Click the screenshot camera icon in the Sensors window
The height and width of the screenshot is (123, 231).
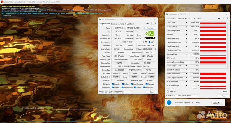pyautogui.click(x=219, y=18)
